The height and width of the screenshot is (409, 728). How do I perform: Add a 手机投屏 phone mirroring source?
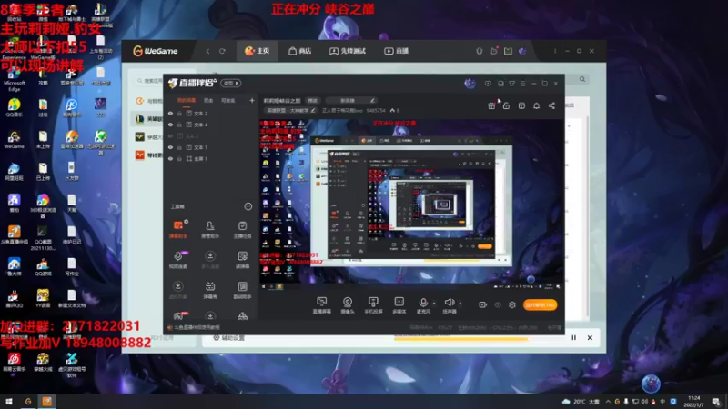(373, 305)
